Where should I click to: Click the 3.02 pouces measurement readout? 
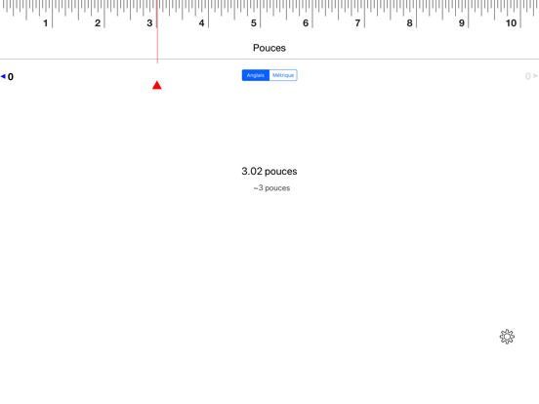[x=269, y=171]
